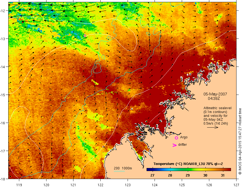This screenshot has height=187, width=242.
Task: Click the temperature color bar
Action: [189, 170]
